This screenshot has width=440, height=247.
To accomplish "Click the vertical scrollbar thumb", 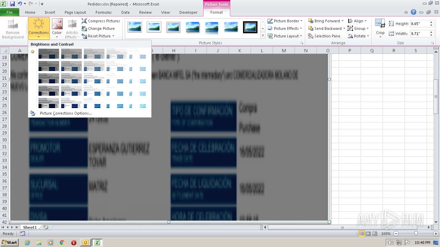I will pyautogui.click(x=436, y=96).
